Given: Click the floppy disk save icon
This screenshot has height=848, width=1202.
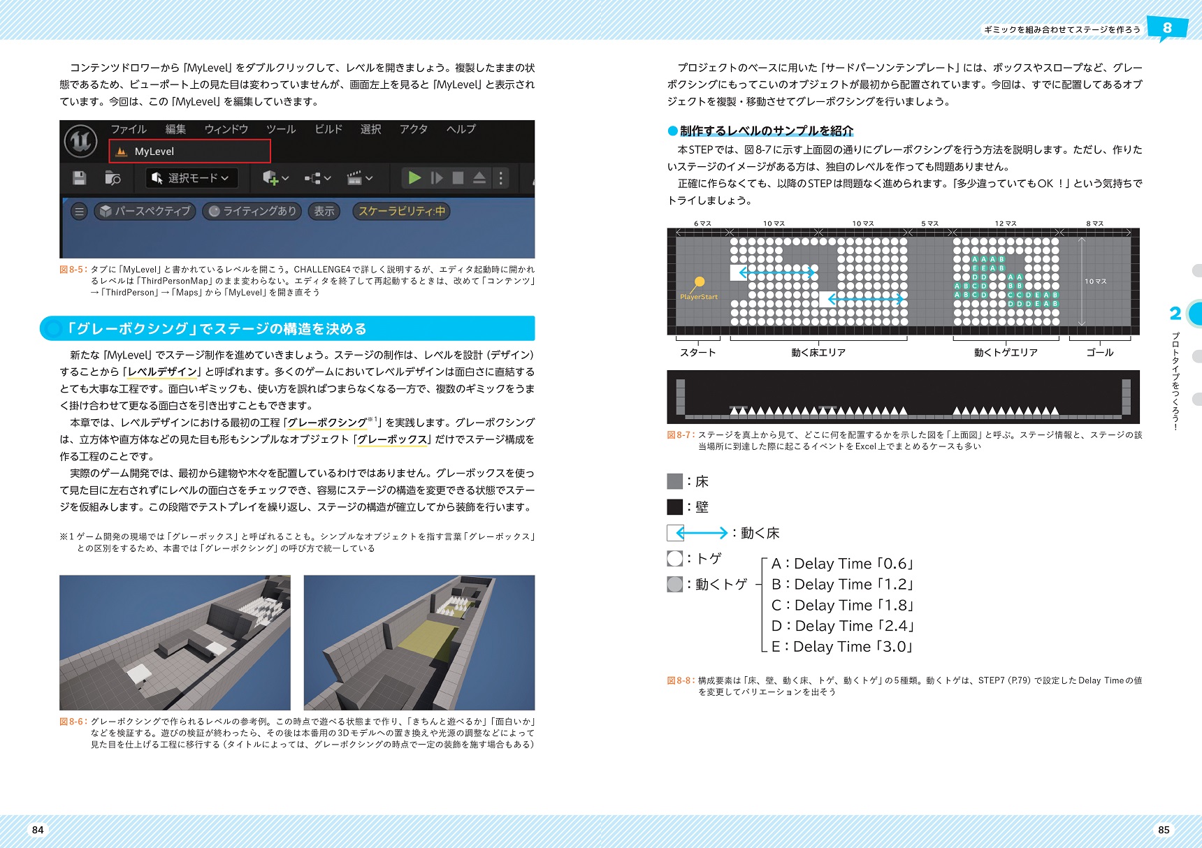Looking at the screenshot, I should coord(80,178).
